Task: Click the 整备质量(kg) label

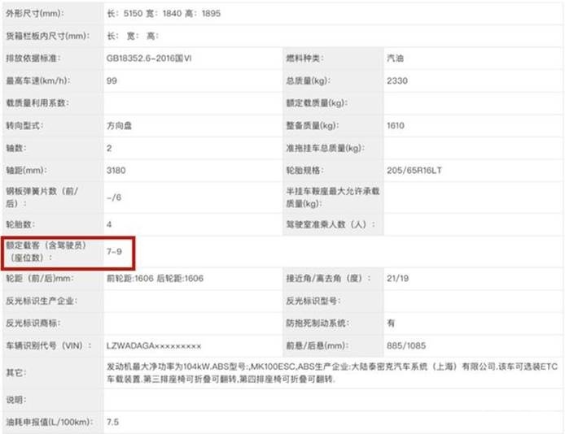Action: pyautogui.click(x=312, y=125)
